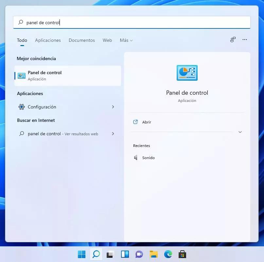Expand more actions with the down chevron
The image size is (264, 262).
point(240,132)
